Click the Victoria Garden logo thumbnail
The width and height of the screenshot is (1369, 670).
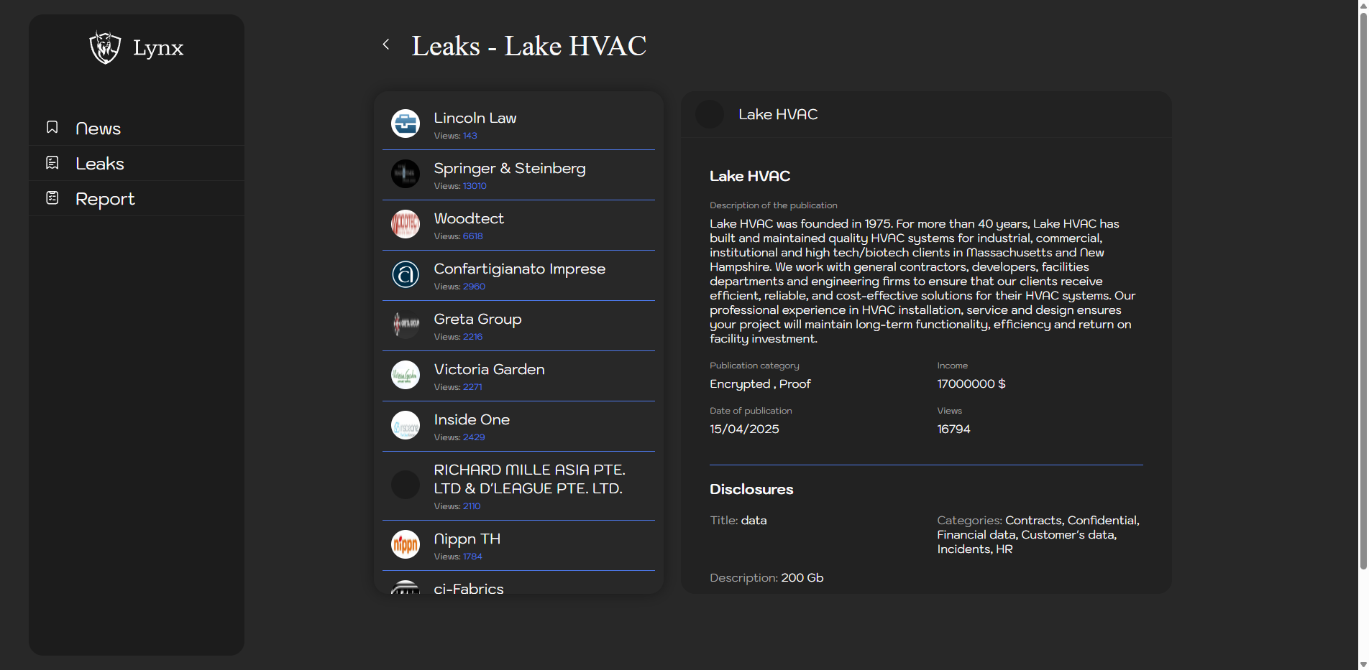pyautogui.click(x=406, y=375)
